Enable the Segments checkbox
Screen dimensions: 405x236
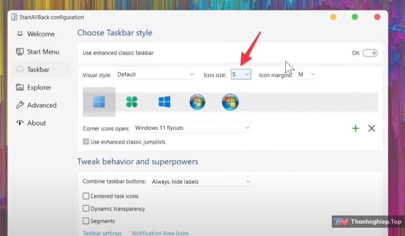86,221
